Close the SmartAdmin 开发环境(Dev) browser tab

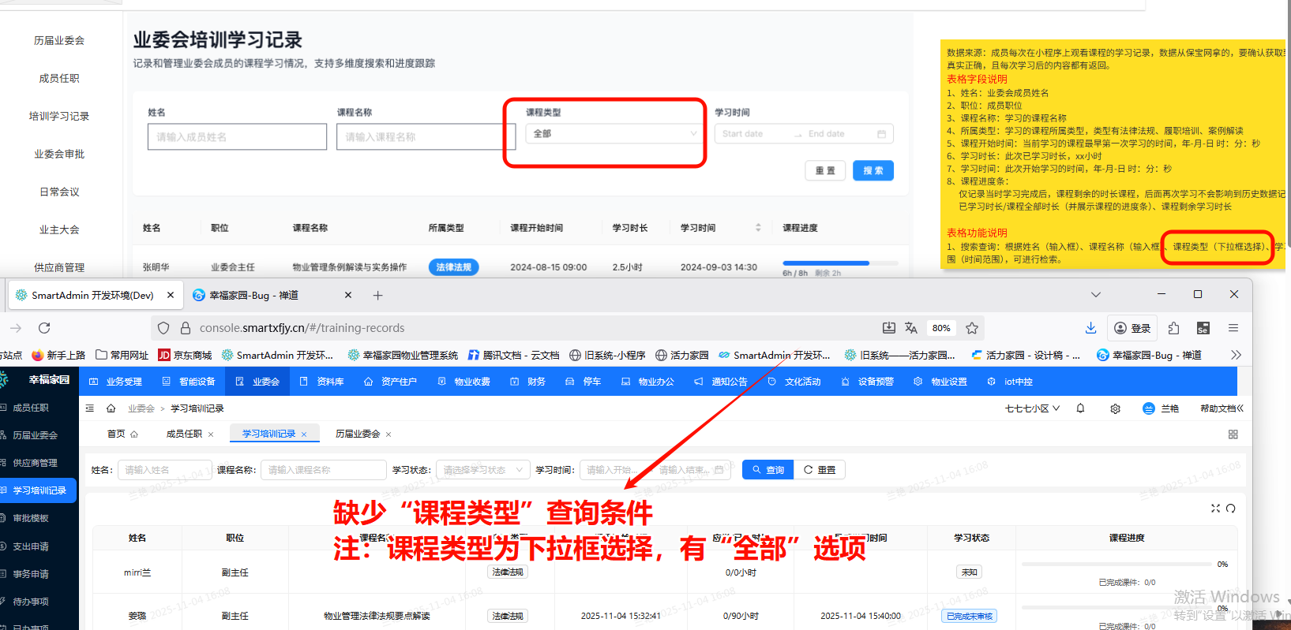[171, 295]
